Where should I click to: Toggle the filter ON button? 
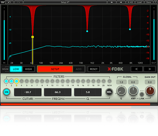tap(6, 92)
